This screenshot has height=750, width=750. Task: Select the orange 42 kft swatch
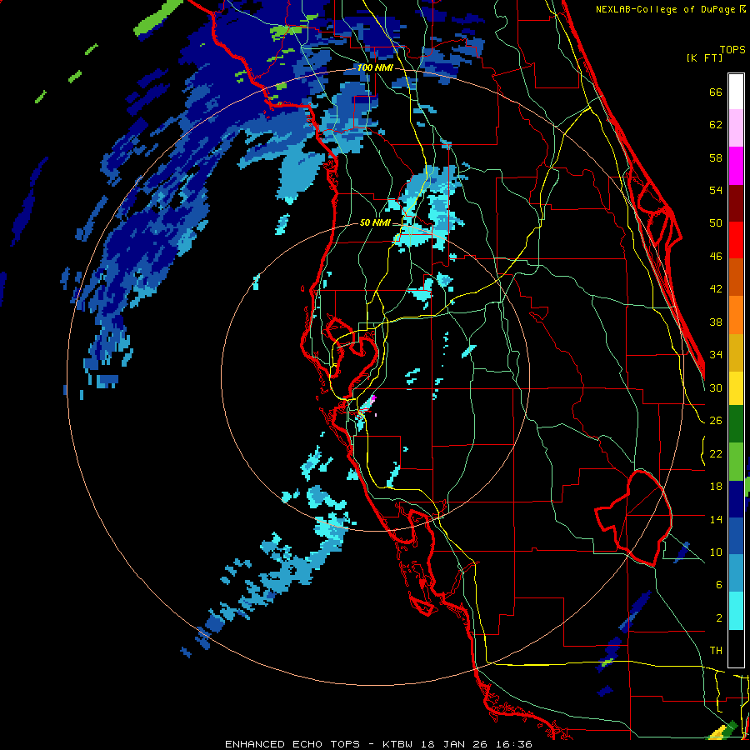coord(736,315)
